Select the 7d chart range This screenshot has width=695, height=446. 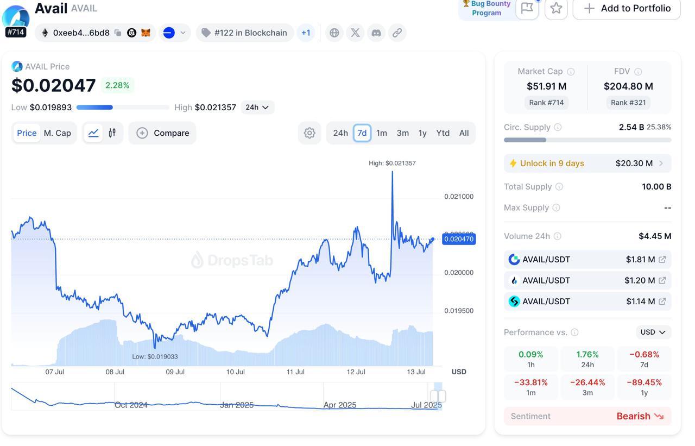tap(362, 133)
